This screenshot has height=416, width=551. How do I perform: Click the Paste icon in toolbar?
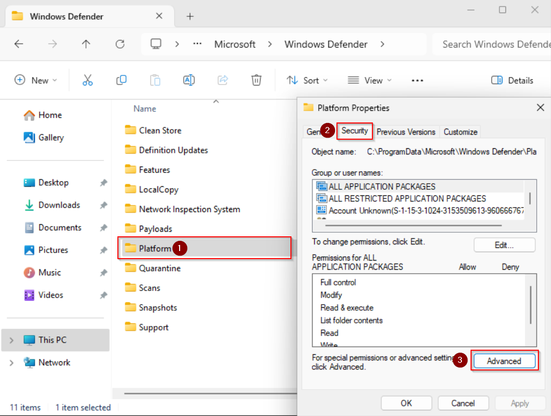click(155, 80)
